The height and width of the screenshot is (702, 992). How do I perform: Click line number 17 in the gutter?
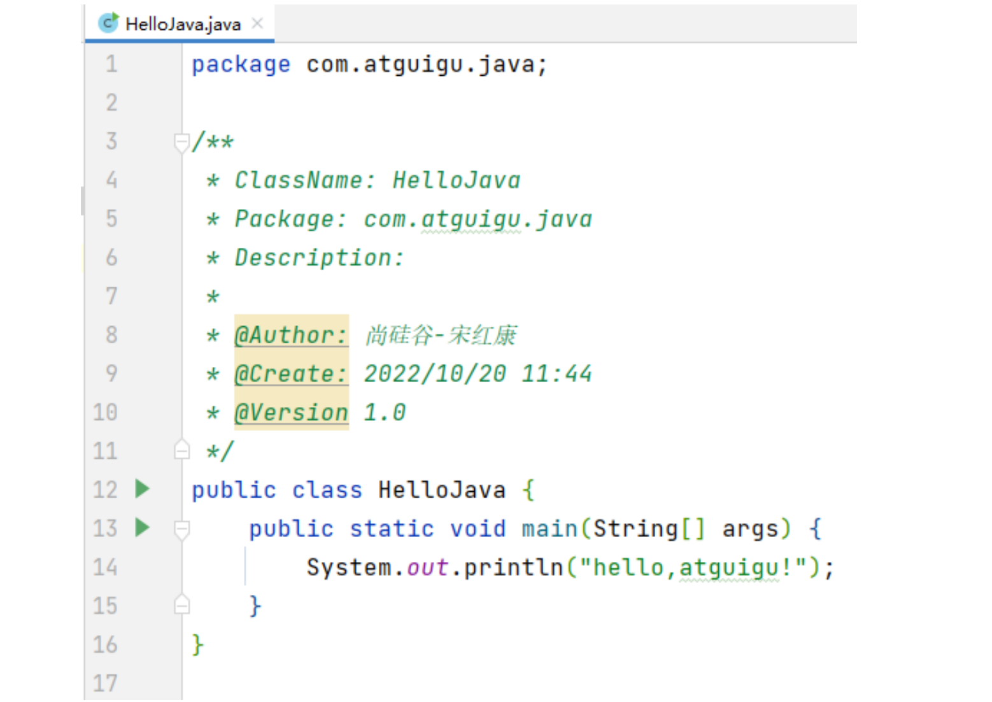coord(106,683)
